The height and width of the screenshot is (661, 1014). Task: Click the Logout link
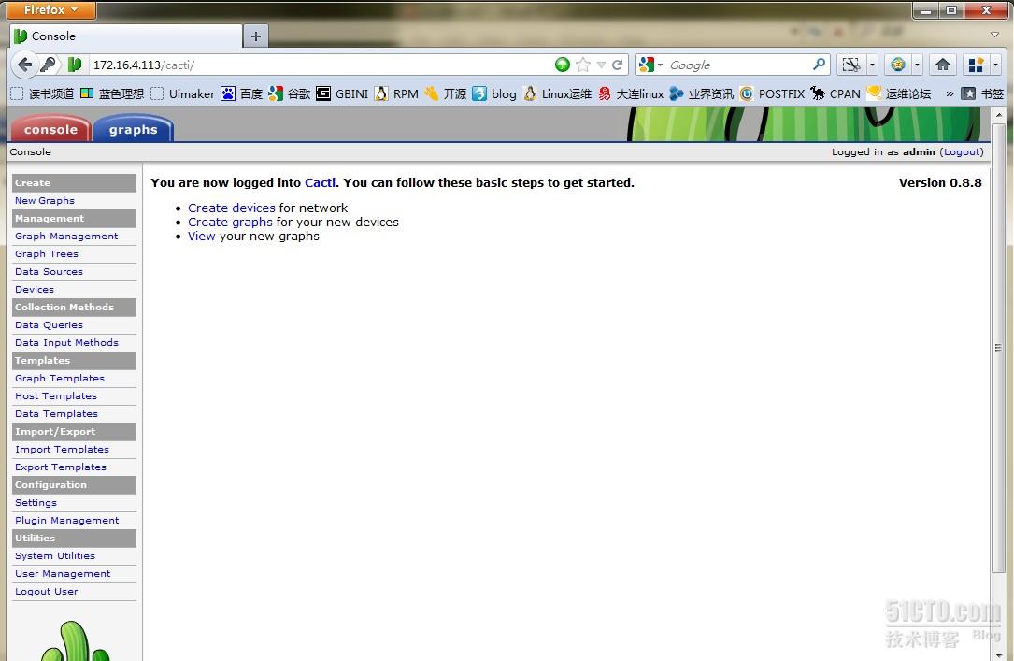click(962, 151)
